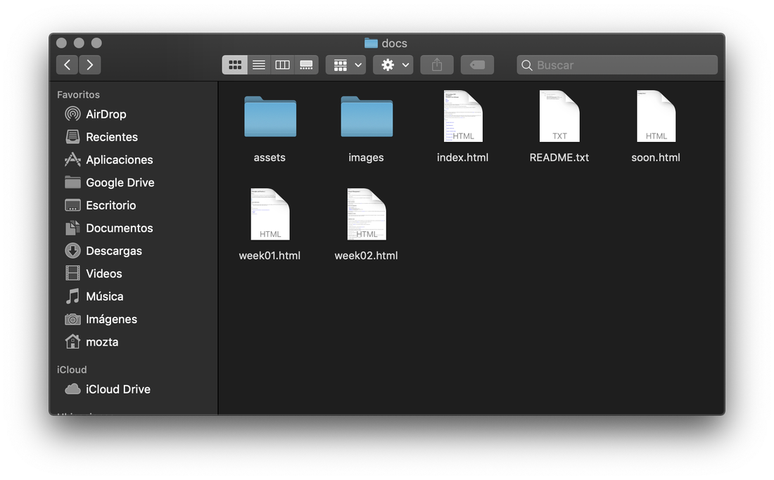Open the group-by arrangement dropdown
Viewport: 774px width, 480px height.
[x=345, y=65]
